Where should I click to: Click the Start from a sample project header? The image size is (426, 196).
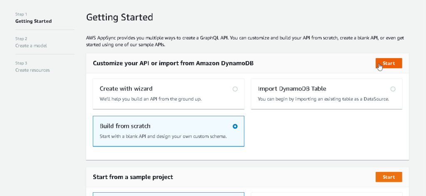[x=133, y=177]
